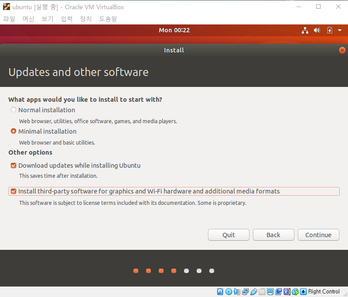Toggle Install third-party software checkbox
Viewport: 348px width, 297px height.
tap(14, 191)
